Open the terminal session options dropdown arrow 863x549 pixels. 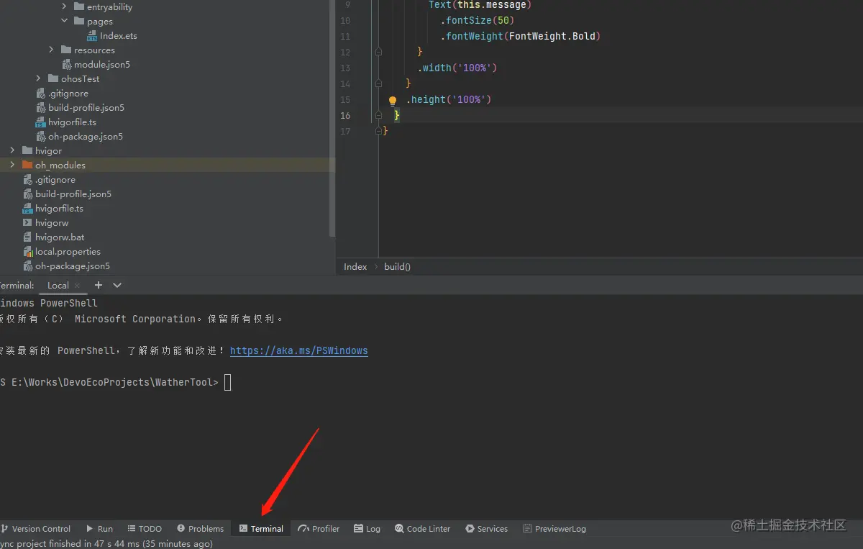(x=117, y=285)
